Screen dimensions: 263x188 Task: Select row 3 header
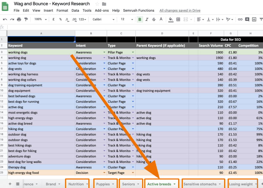coord(4,52)
